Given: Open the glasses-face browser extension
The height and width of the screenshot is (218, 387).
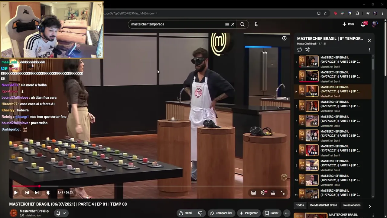Looking at the screenshot, I should (x=343, y=13).
